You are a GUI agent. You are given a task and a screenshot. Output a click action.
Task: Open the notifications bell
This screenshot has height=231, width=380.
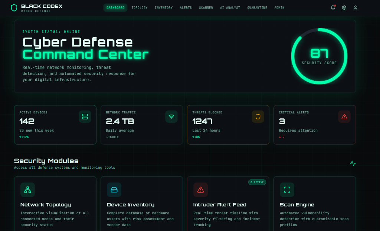pyautogui.click(x=333, y=8)
